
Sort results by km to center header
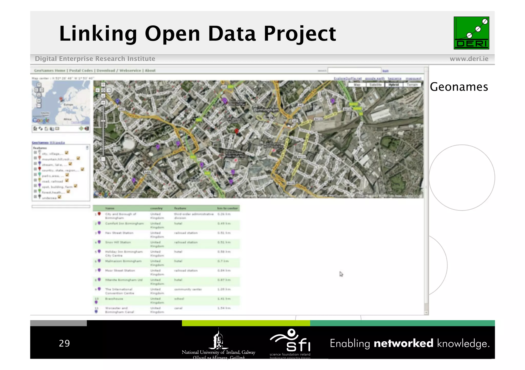(x=228, y=208)
